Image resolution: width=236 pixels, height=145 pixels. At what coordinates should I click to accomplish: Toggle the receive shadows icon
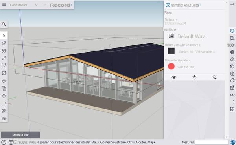(215, 77)
